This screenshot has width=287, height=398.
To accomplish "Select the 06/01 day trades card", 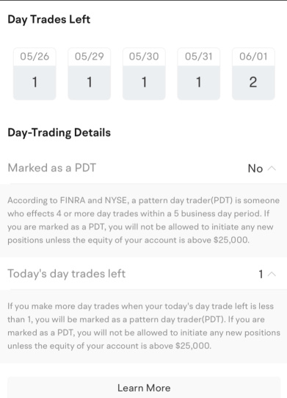I will pos(253,74).
